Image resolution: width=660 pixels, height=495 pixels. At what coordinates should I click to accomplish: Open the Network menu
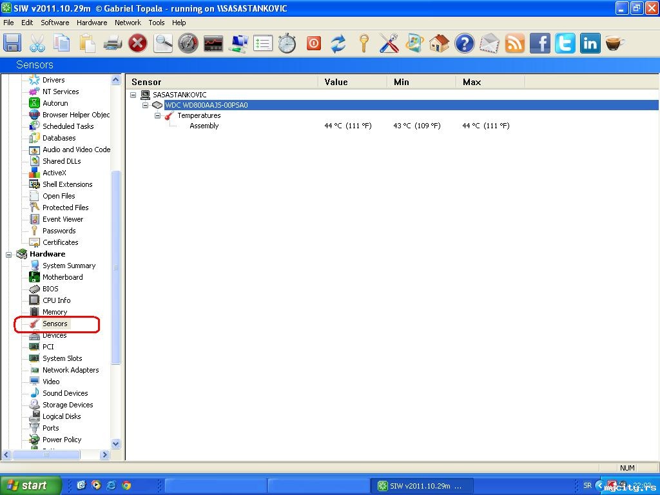pos(128,23)
